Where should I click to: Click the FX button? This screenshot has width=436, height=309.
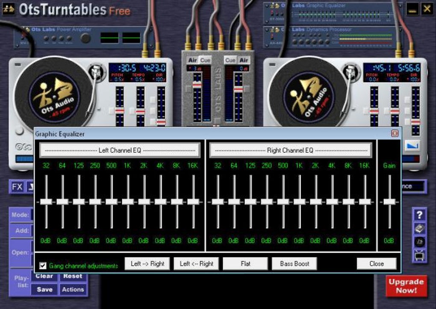point(17,187)
